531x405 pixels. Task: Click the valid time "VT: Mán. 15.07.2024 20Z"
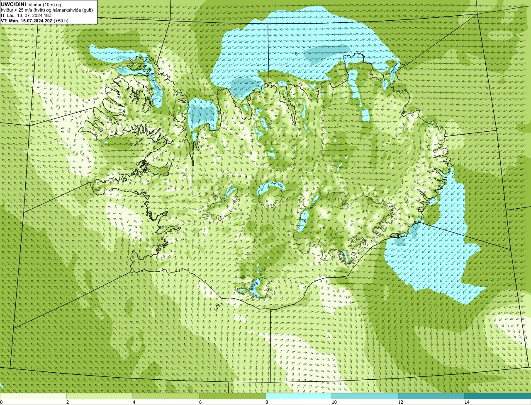pyautogui.click(x=27, y=20)
